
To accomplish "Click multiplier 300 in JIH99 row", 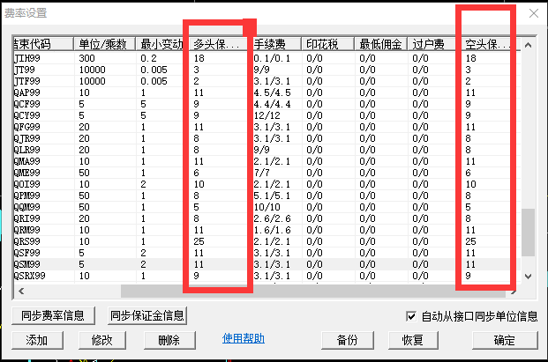I will tap(87, 58).
